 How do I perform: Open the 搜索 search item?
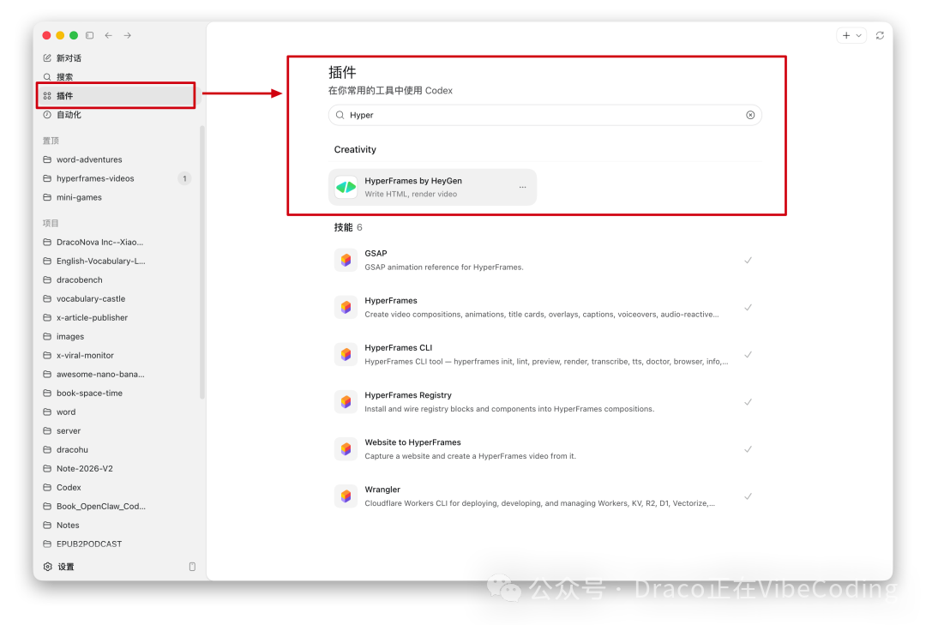tap(117, 77)
